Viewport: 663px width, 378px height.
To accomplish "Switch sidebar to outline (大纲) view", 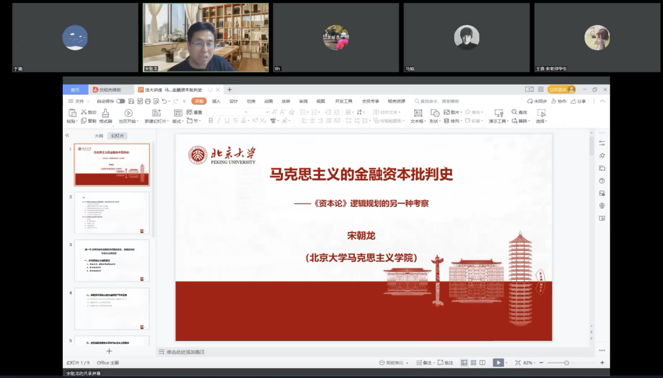I will 98,136.
